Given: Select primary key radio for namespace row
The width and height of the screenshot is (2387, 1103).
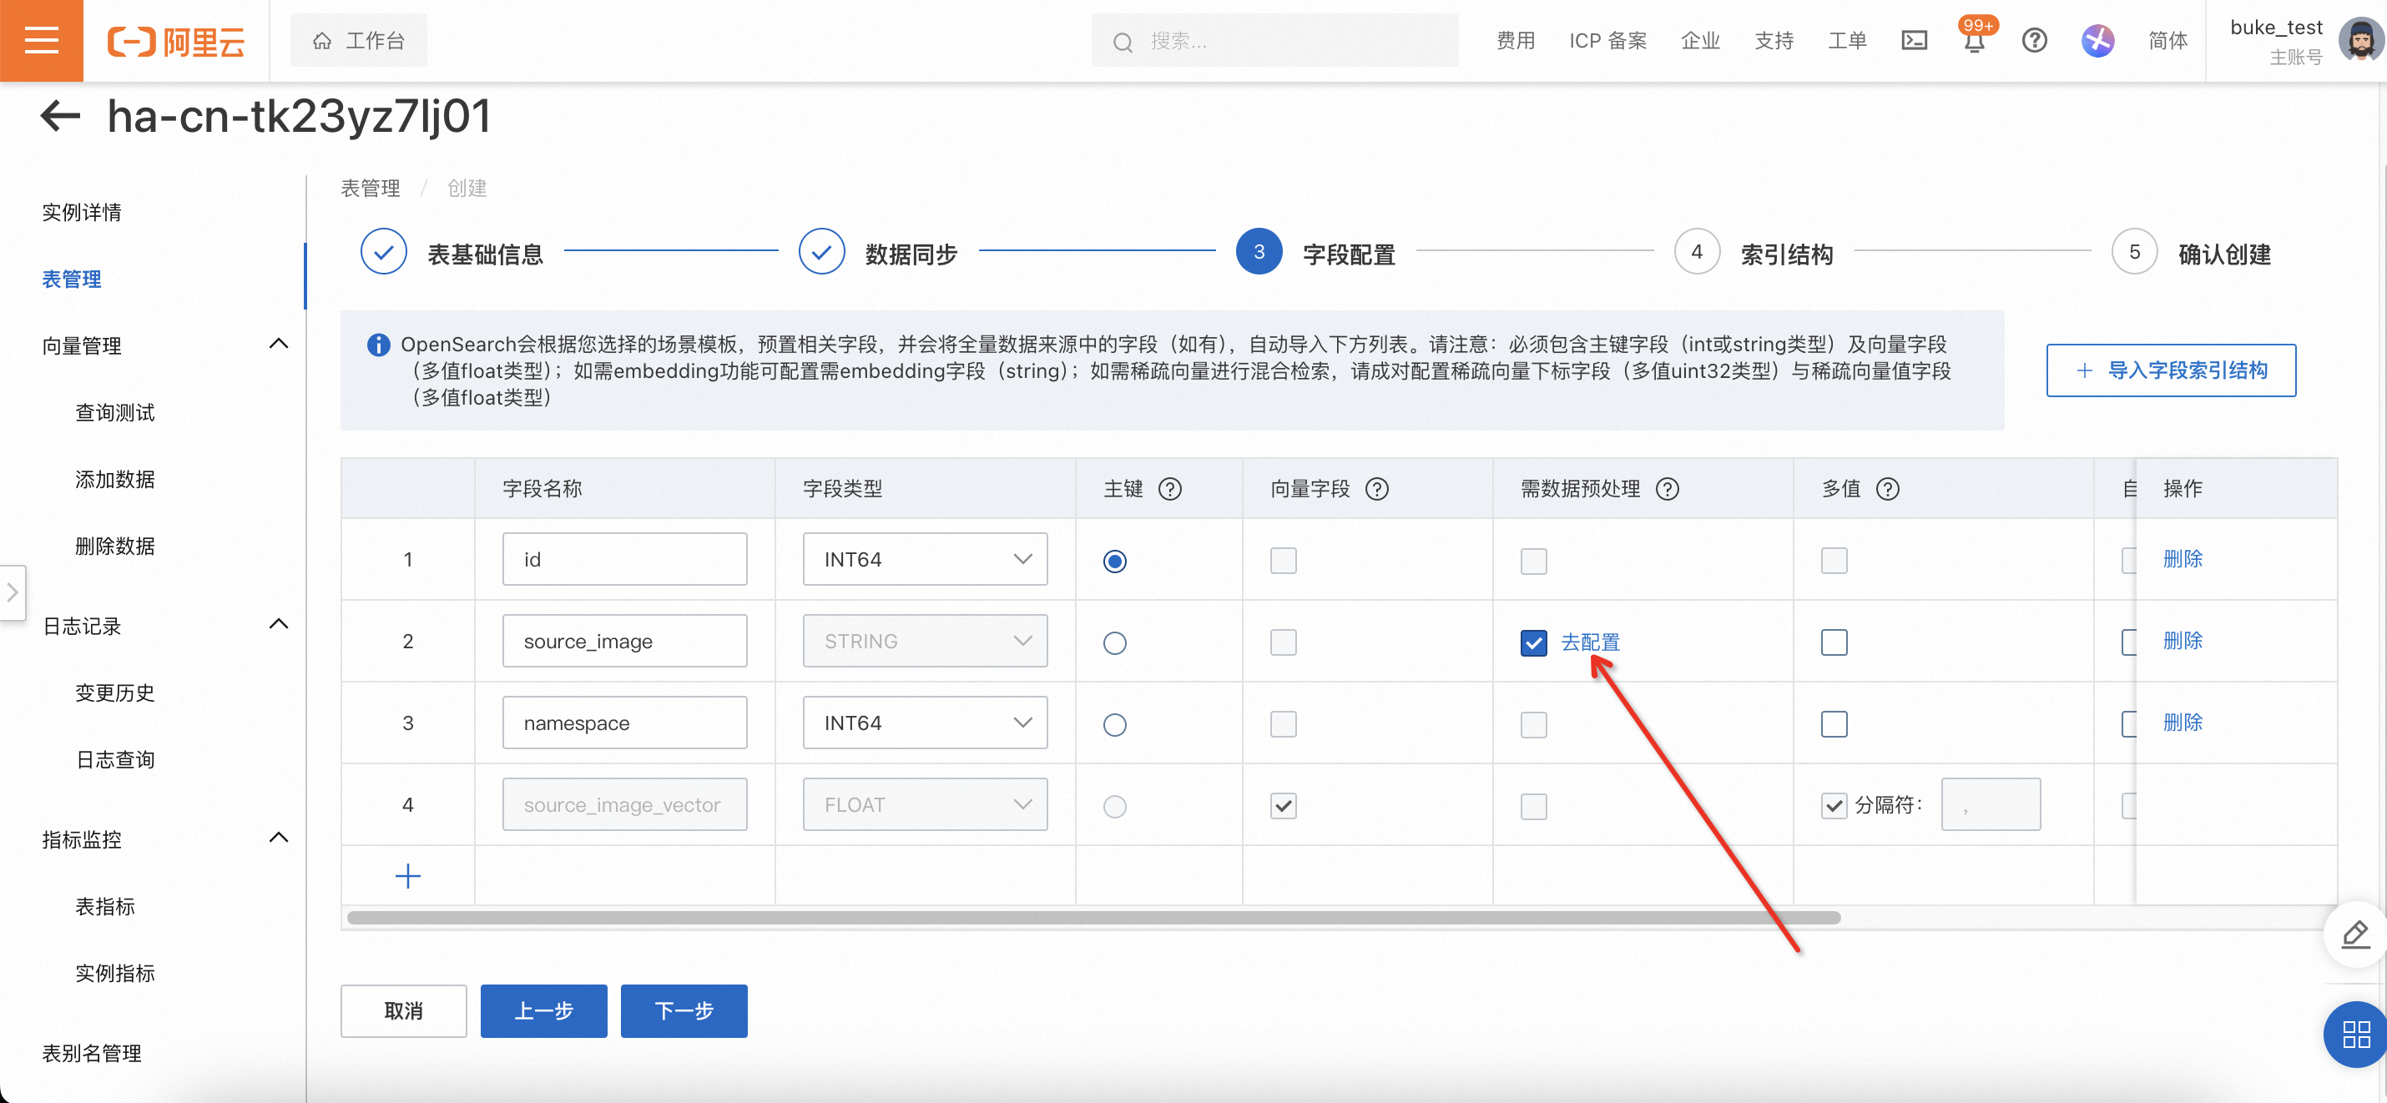Looking at the screenshot, I should coord(1115,724).
